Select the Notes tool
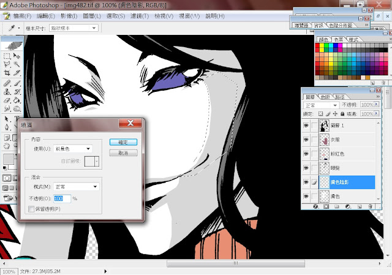This screenshot has width=392, height=275. pos(7,137)
